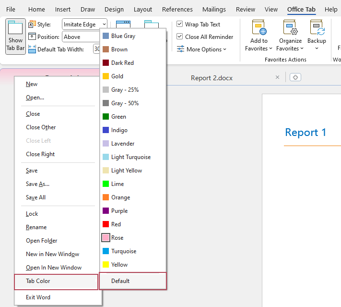341x307 pixels.
Task: Click the Default Tab Width icon
Action: click(x=32, y=49)
